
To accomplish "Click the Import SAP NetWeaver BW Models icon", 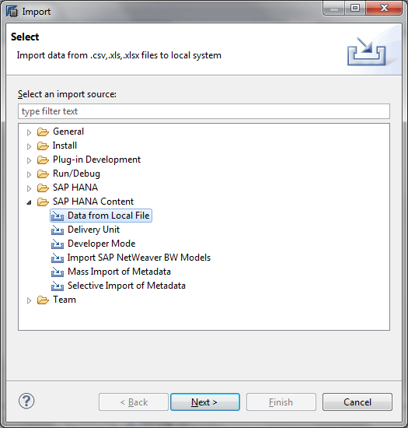I will (58, 258).
